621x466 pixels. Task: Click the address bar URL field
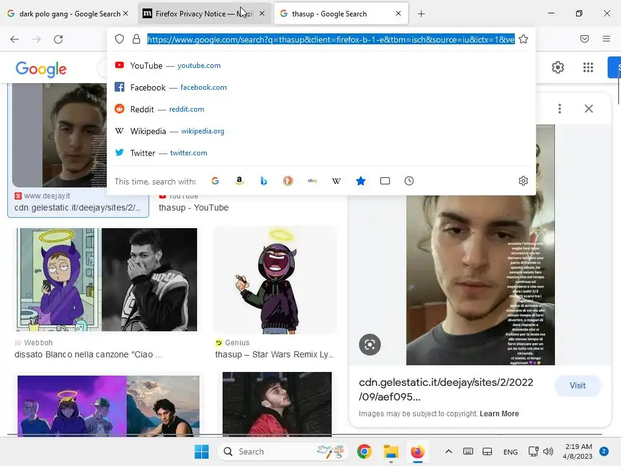[331, 39]
